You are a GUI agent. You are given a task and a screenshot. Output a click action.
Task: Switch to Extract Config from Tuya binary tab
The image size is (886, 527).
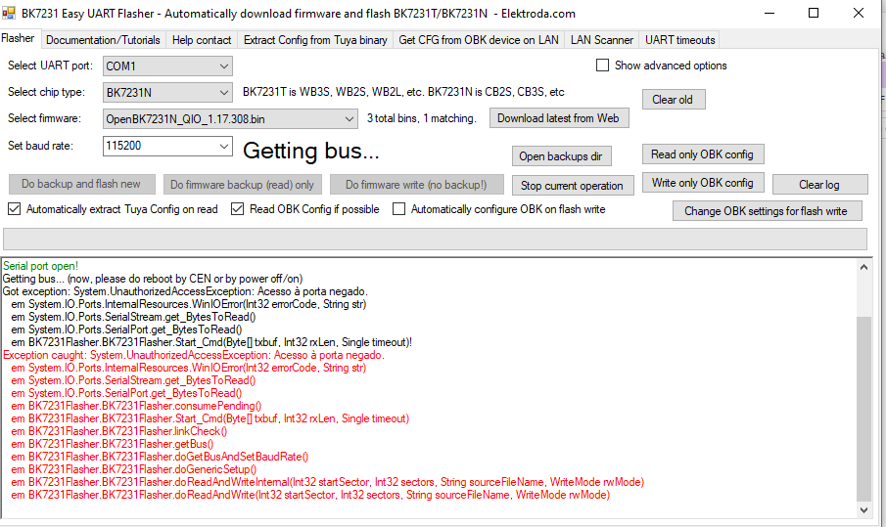tap(315, 40)
